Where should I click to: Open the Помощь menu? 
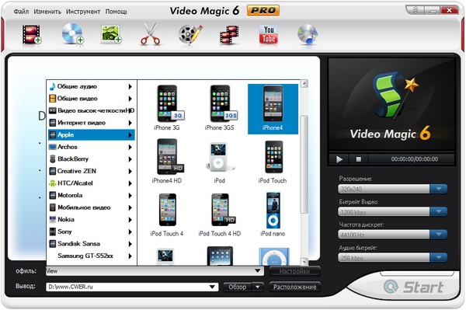coord(116,12)
